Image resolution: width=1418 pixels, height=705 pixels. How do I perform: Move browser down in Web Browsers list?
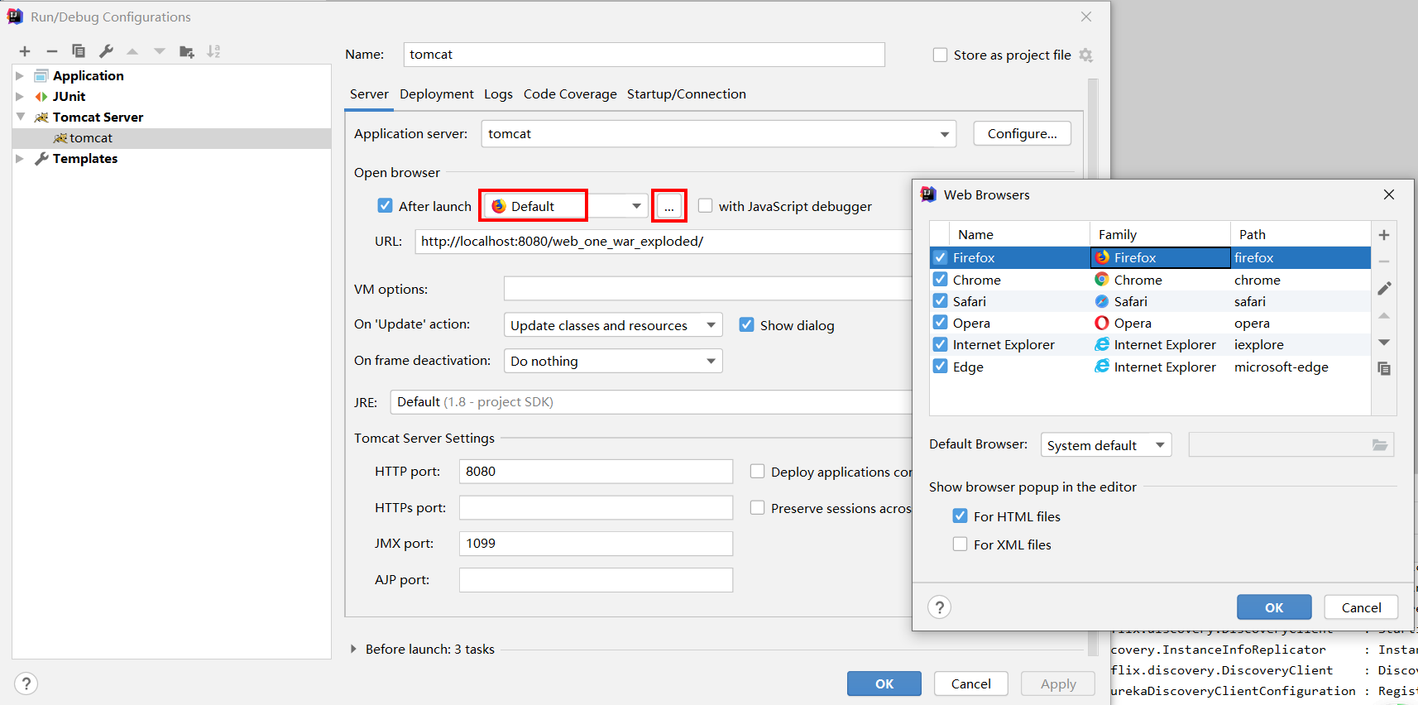[x=1384, y=342]
